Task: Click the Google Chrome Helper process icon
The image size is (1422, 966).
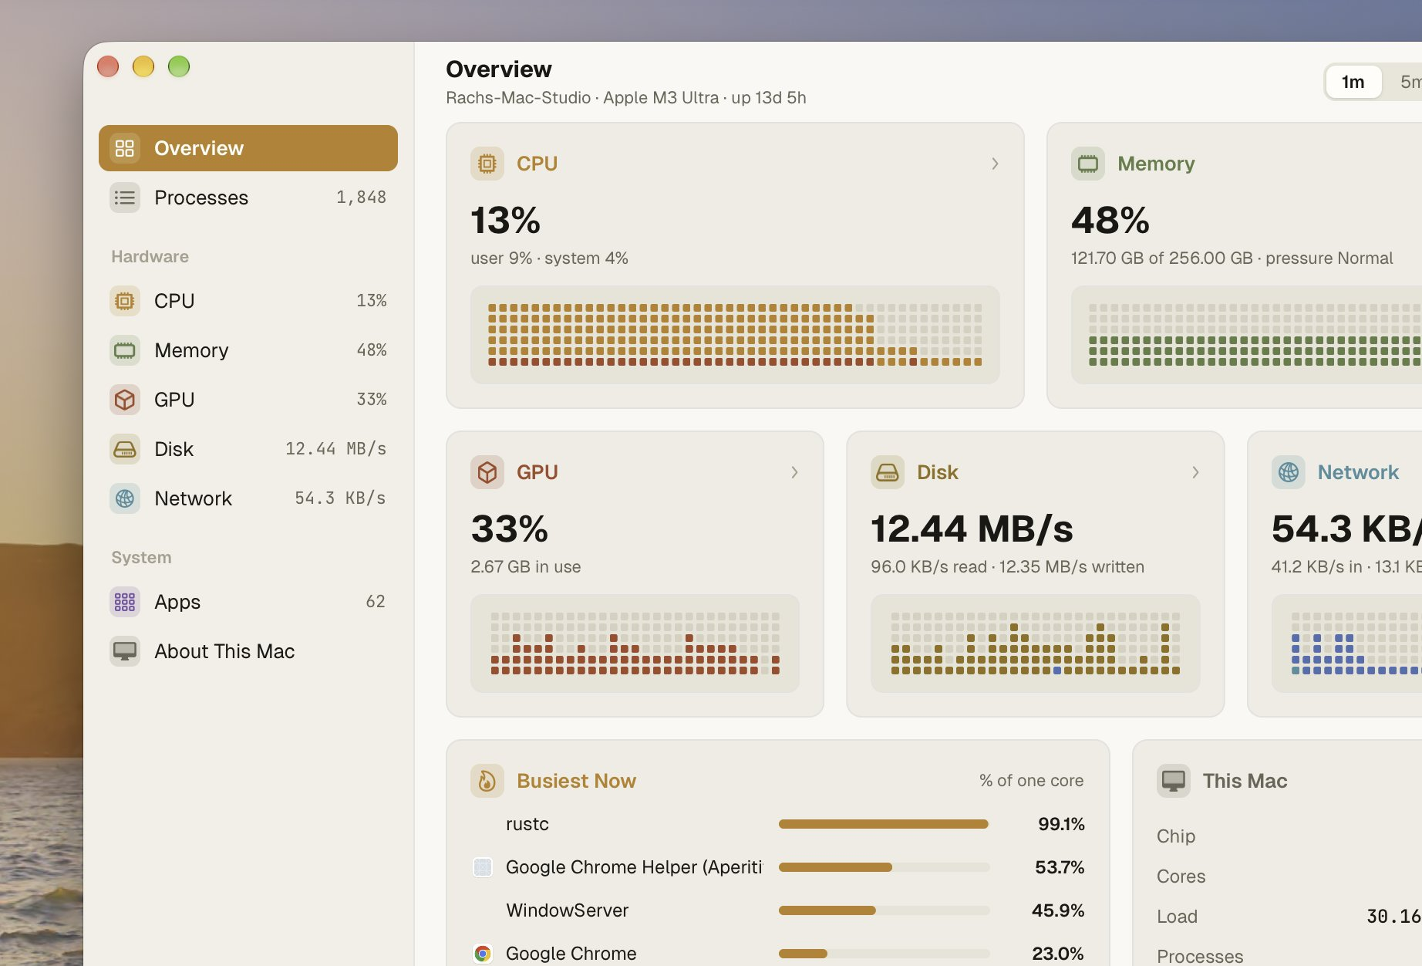Action: point(483,867)
